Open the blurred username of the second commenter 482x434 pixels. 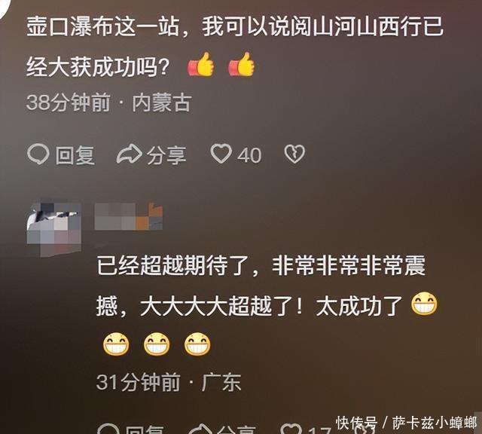129,216
